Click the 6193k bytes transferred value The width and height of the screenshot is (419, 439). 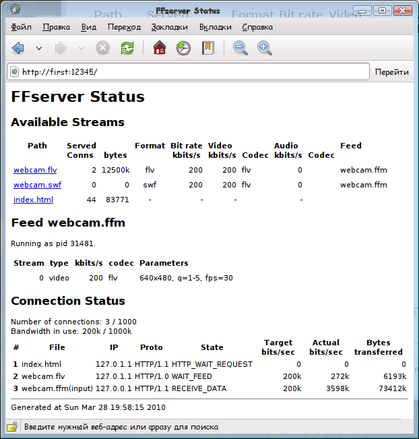coord(395,376)
